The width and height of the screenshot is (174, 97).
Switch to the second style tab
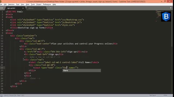(36, 8)
